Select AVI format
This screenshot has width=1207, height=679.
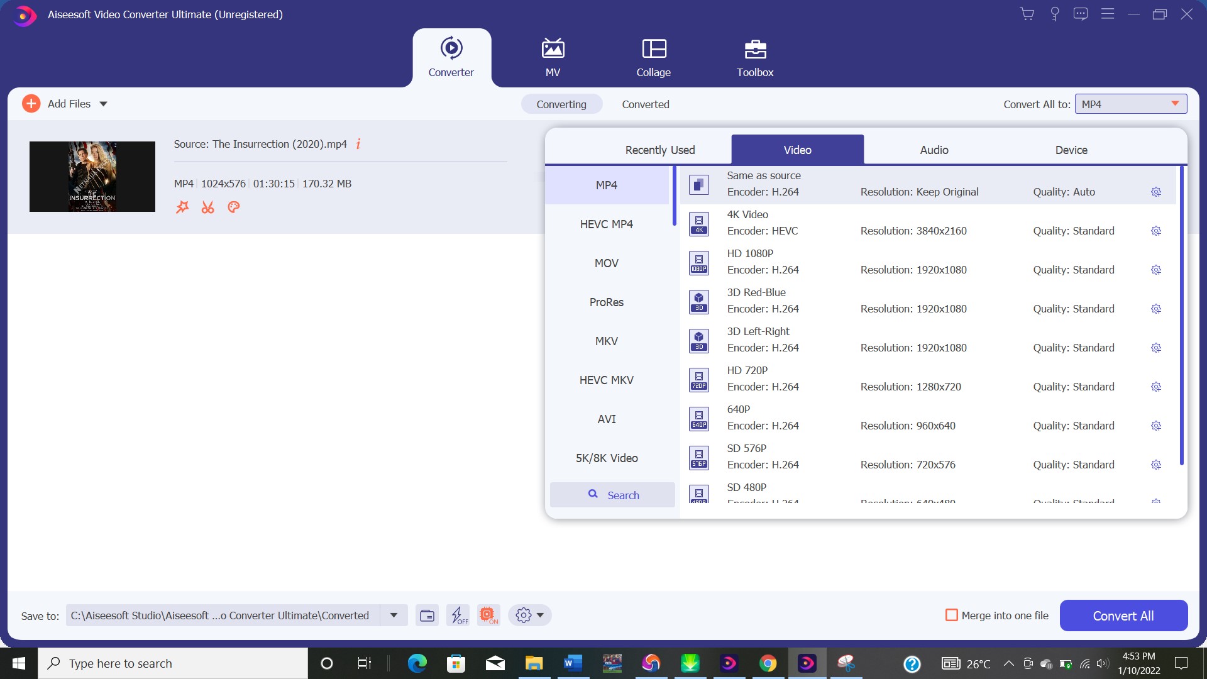[x=607, y=419]
